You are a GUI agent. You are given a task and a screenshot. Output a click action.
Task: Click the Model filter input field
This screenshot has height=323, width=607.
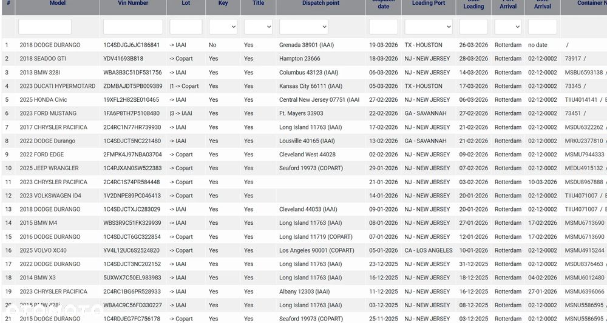click(45, 27)
